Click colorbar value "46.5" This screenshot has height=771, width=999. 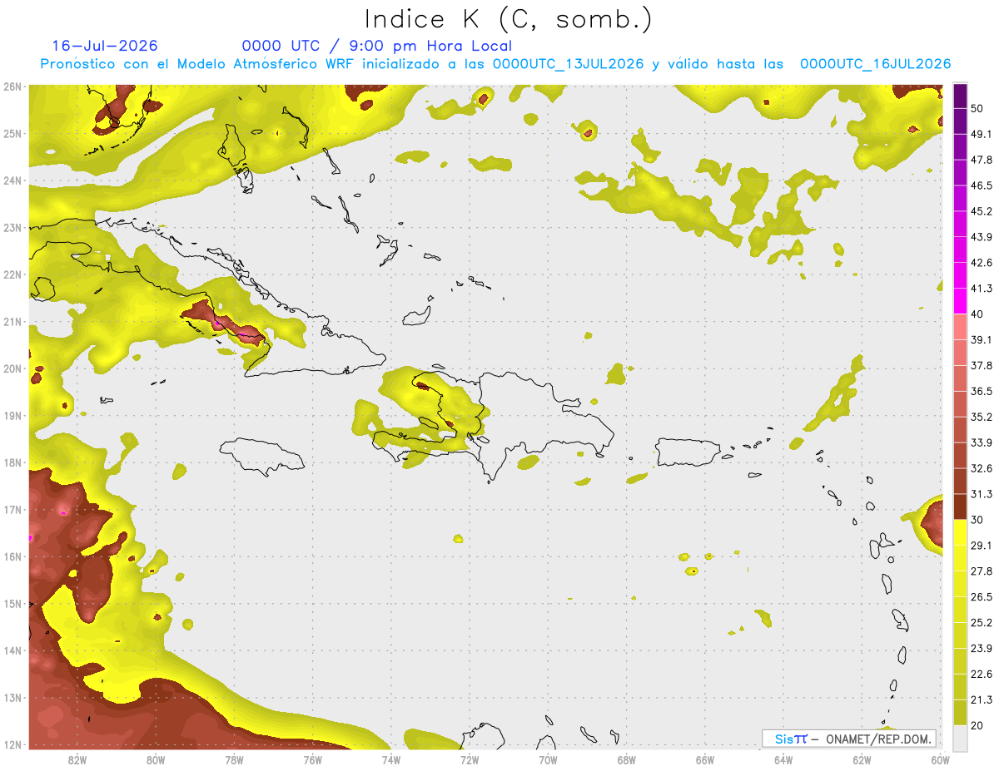coord(982,185)
